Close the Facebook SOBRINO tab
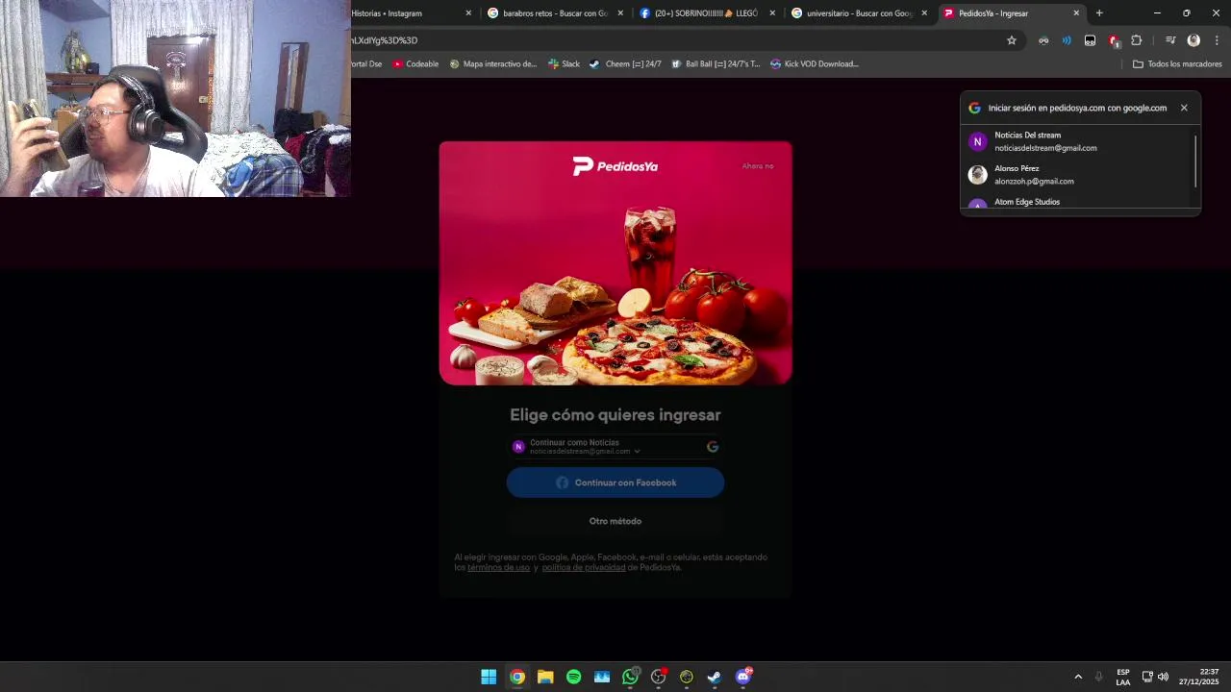Viewport: 1231px width, 692px height. pyautogui.click(x=772, y=13)
